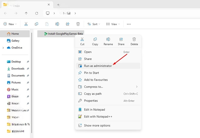Choose Cut in the context menu
This screenshot has height=138, width=200.
coord(82,41)
